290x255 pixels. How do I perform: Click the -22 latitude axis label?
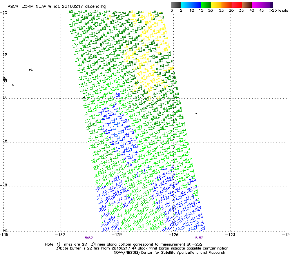[4, 55]
